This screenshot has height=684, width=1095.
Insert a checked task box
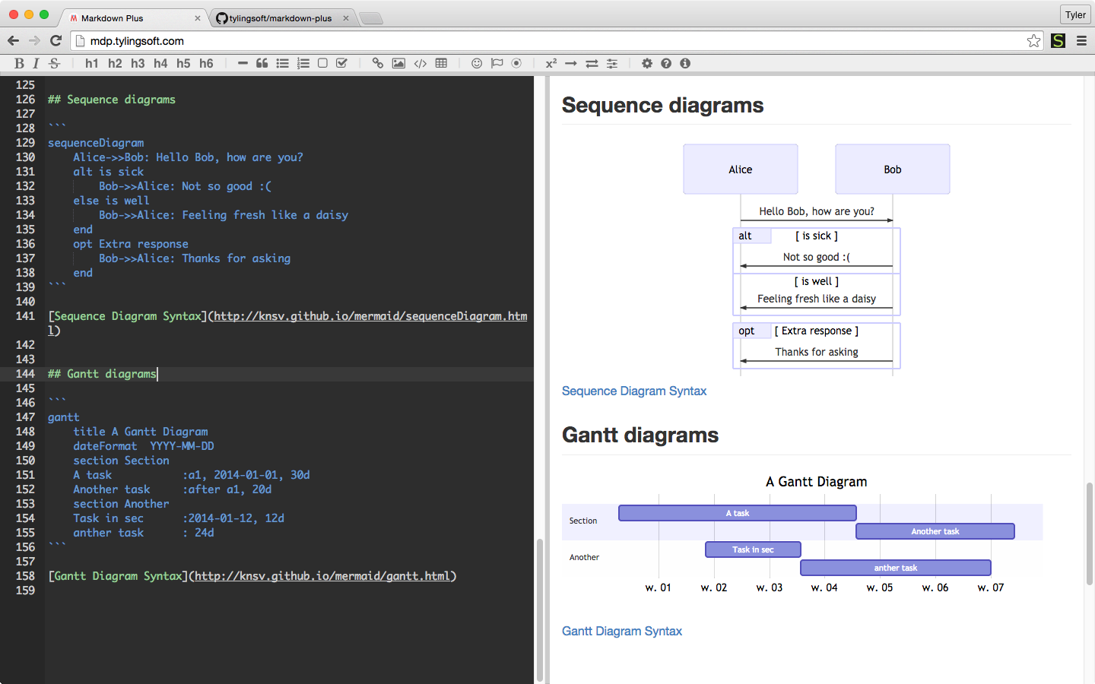[x=342, y=64]
